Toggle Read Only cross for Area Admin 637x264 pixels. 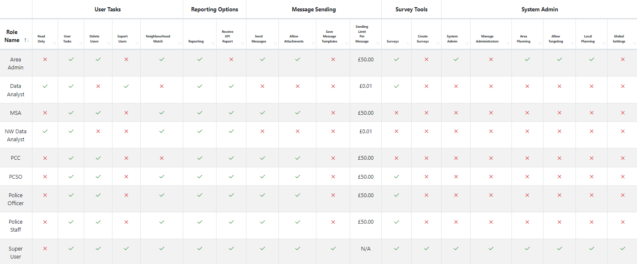(x=45, y=60)
